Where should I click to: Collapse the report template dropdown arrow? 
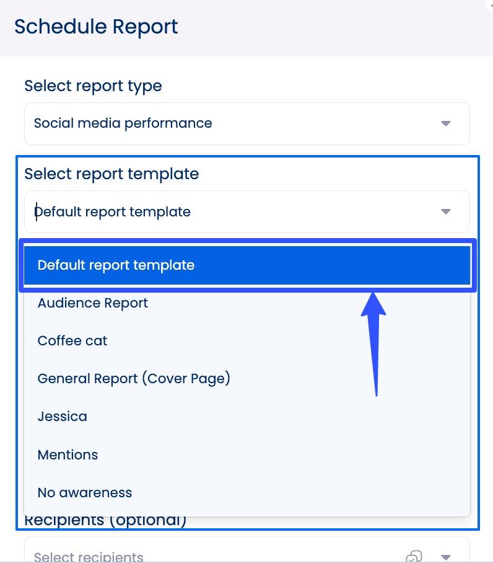pos(445,212)
